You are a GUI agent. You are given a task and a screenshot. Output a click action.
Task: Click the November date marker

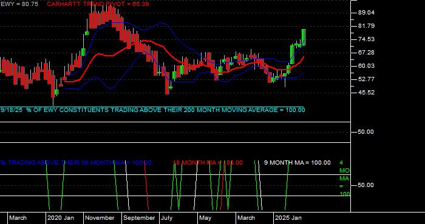click(100, 218)
